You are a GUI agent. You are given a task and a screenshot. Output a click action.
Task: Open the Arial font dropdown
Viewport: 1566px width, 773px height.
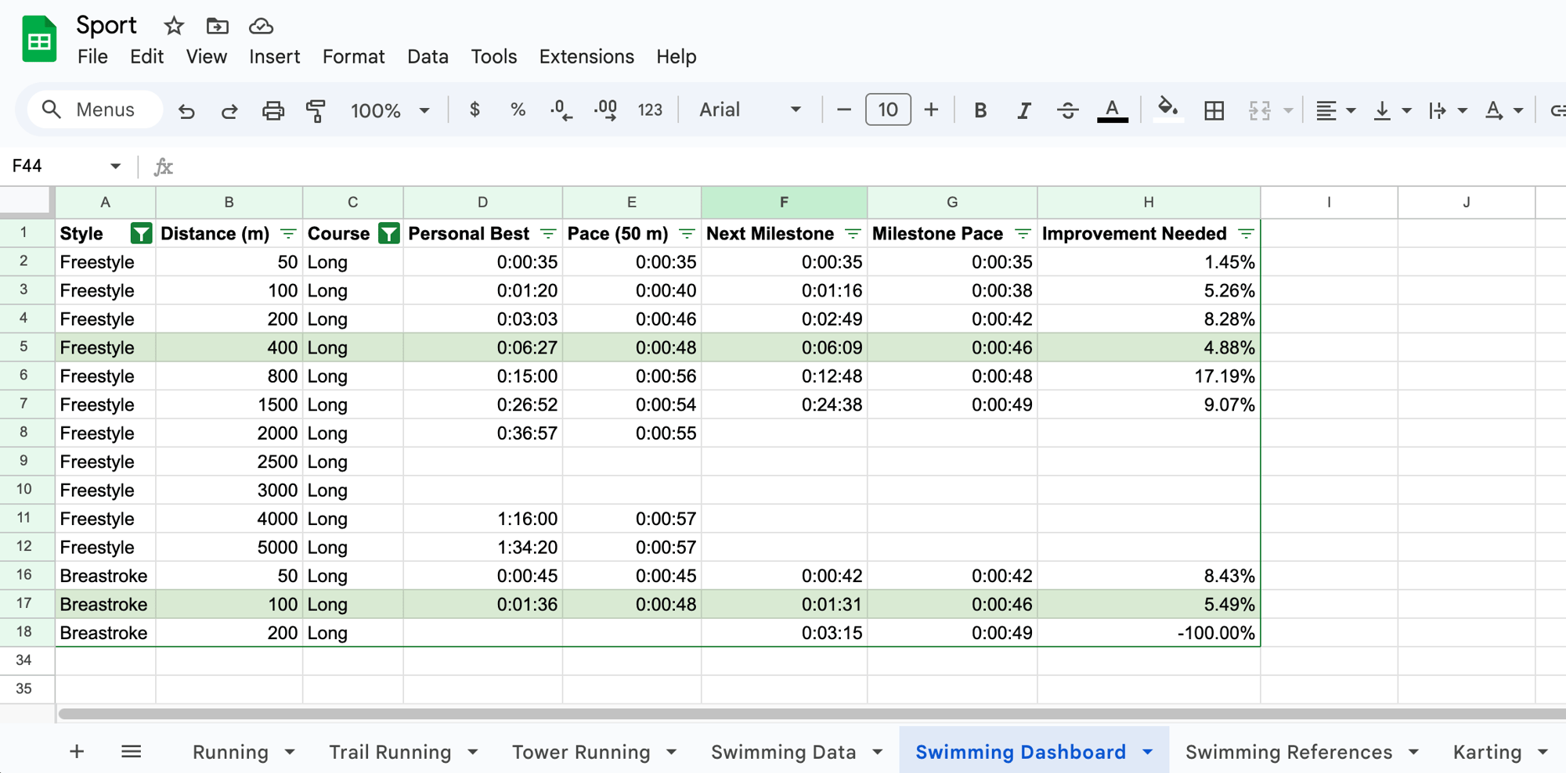click(x=749, y=110)
